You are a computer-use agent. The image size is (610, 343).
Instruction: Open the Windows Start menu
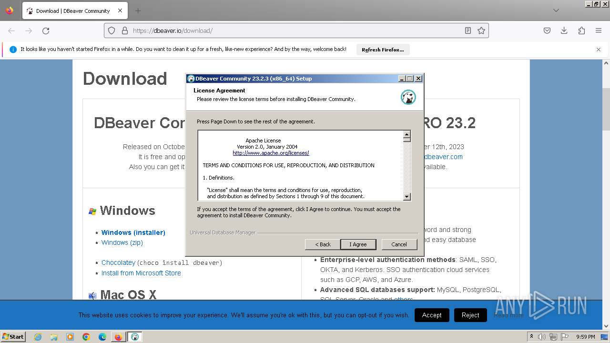(x=13, y=336)
